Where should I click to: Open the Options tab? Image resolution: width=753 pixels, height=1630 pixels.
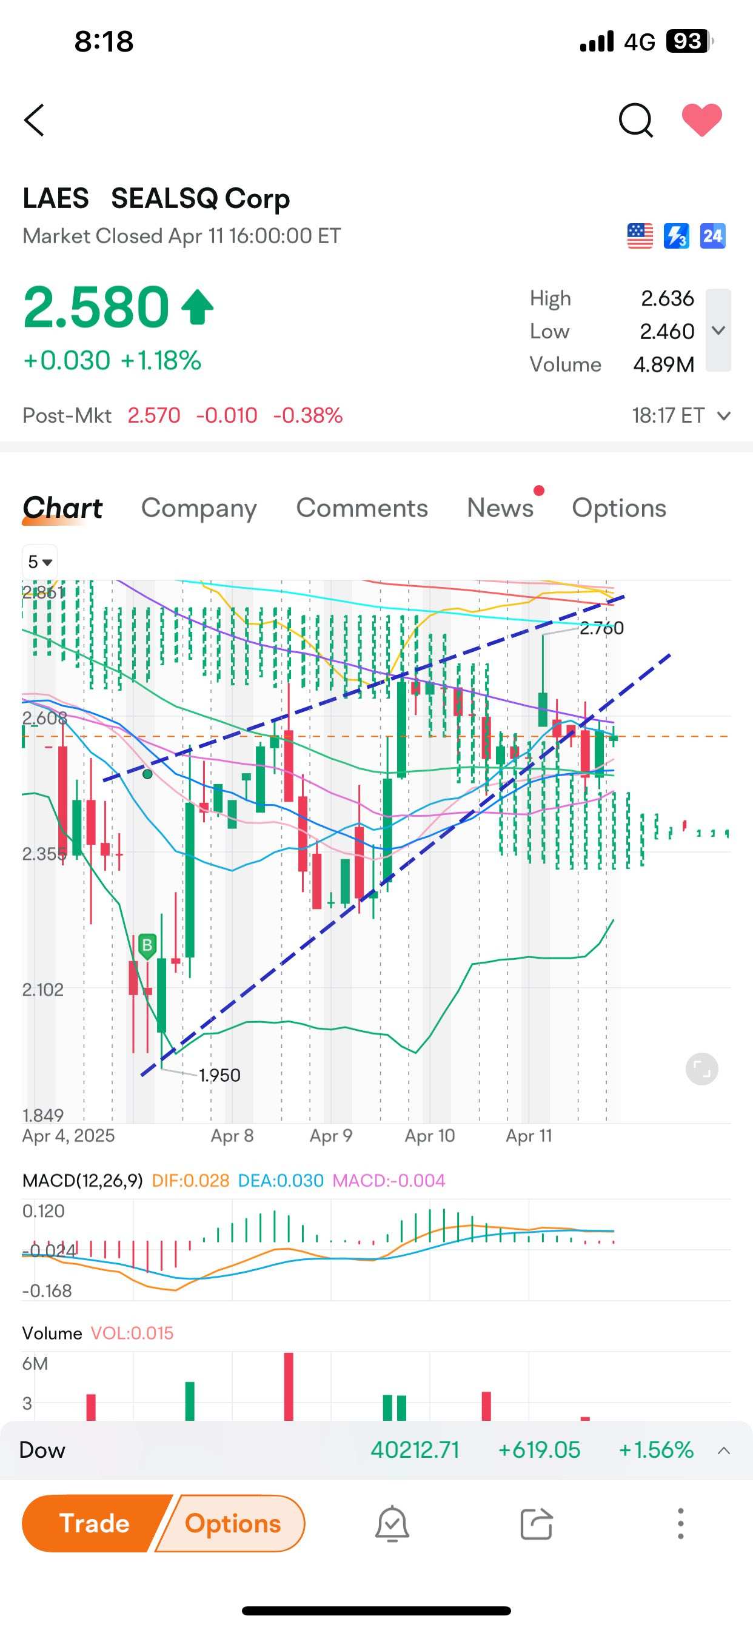[619, 508]
